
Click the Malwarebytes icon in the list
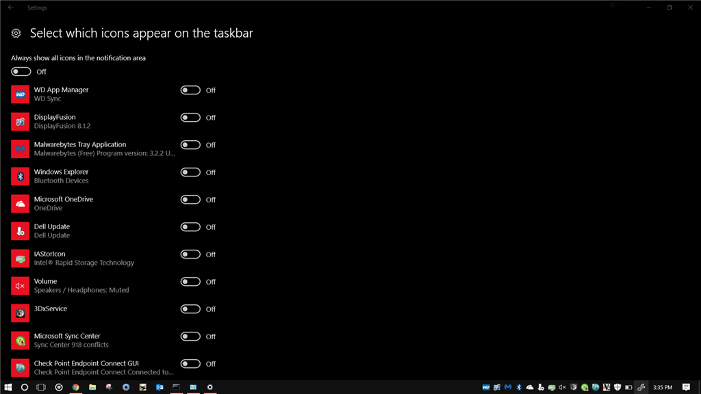[x=20, y=148]
